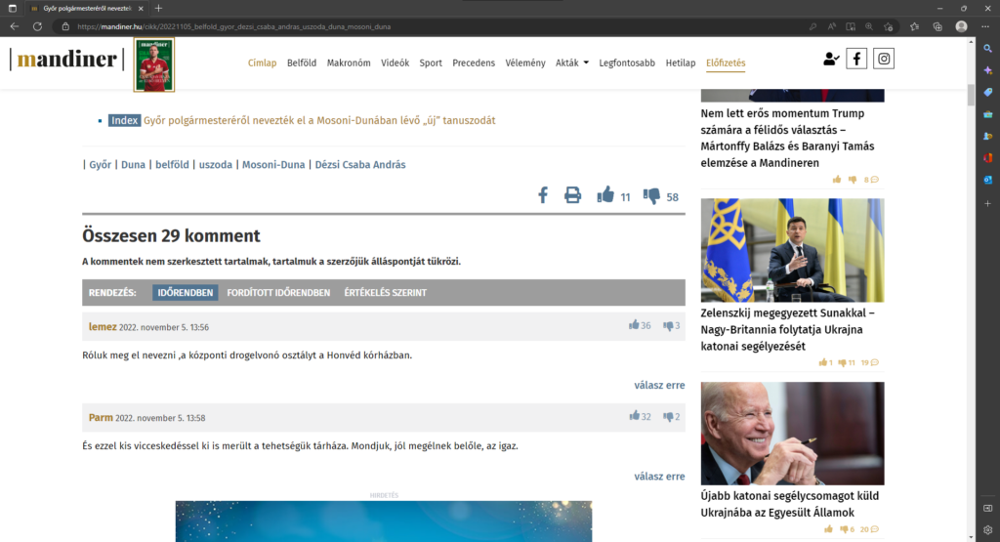This screenshot has width=1000, height=542.
Task: Reply to lemez's comment via válasz erre
Action: (x=659, y=386)
